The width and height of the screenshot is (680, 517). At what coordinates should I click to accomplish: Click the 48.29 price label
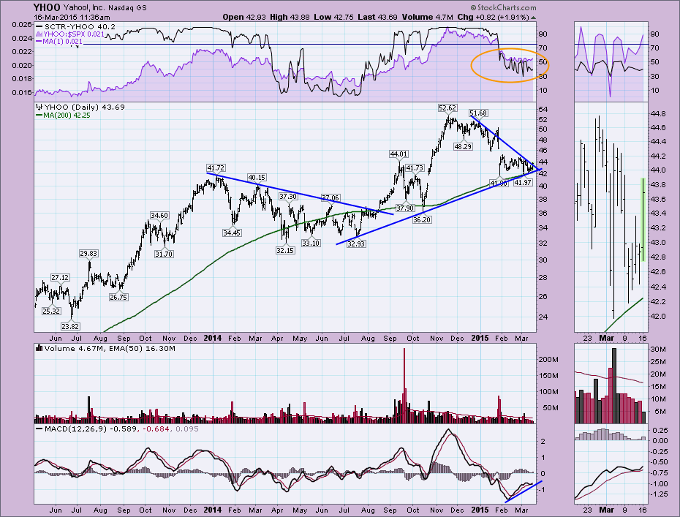pyautogui.click(x=463, y=146)
